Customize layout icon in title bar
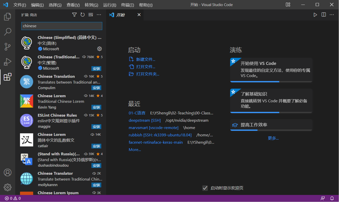Image resolution: width=339 pixels, height=202 pixels. [288, 4]
